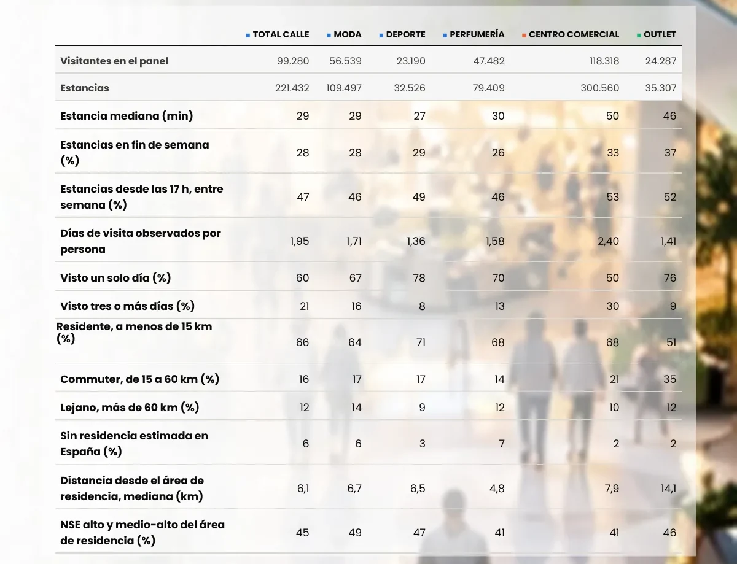
Task: Select the Deporte visit days value 1,36
Action: click(x=416, y=241)
